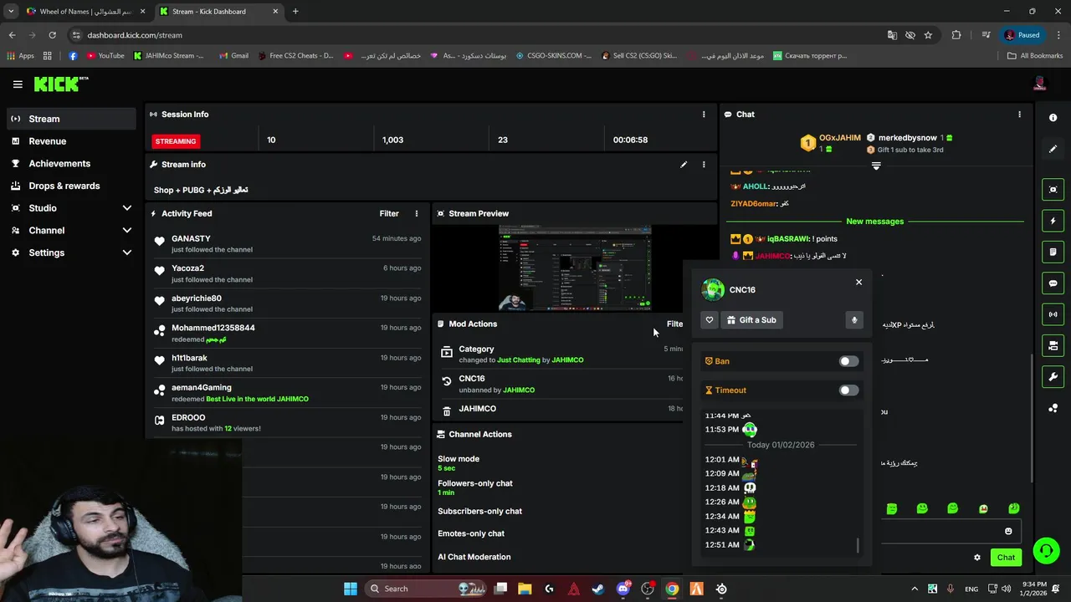Open the Stream page in the sidebar
Viewport: 1071px width, 602px height.
tap(71, 119)
